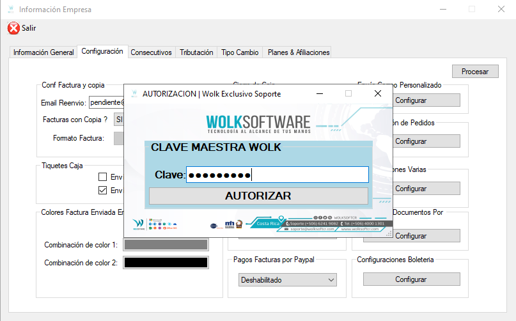The height and width of the screenshot is (321, 516).
Task: Click the soporte@wolksoftcr.com email text in the dialog footer
Action: [x=312, y=229]
